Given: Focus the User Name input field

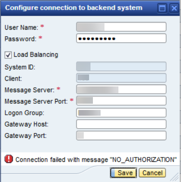Looking at the screenshot, I should 121,27.
